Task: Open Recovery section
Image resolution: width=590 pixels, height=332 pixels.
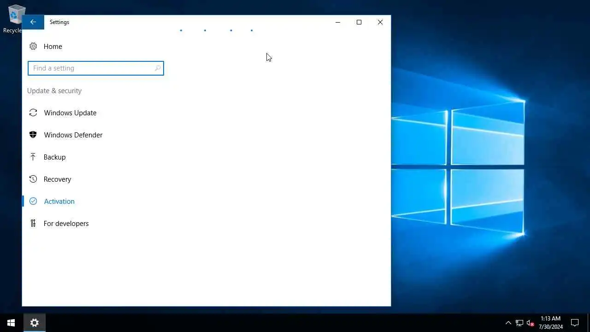Action: click(x=57, y=179)
